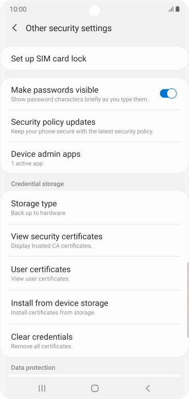Tap the recent apps navigation button
Screen dimensions: 189x399
42,388
